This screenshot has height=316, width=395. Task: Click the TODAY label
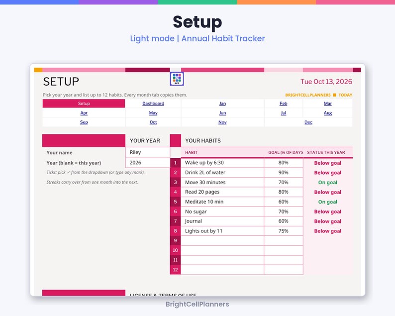click(x=345, y=95)
